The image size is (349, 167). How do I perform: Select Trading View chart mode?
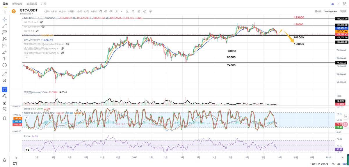tap(330, 11)
